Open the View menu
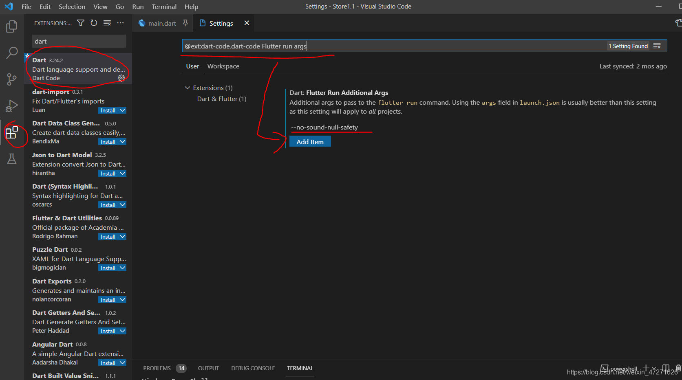682x380 pixels. pos(100,7)
